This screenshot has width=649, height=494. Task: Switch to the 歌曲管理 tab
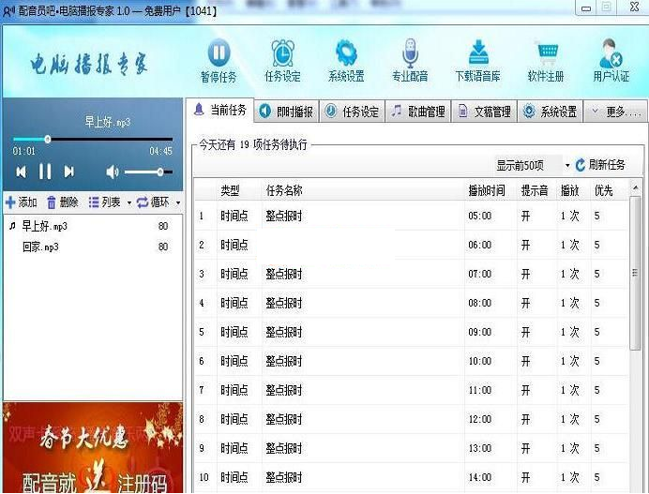point(418,112)
